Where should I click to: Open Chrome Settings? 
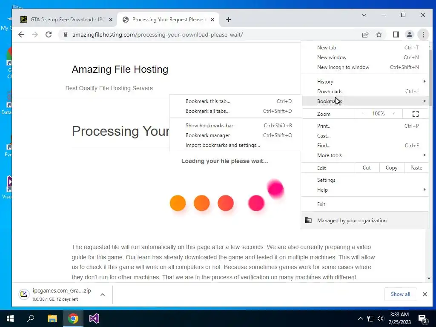365,180
